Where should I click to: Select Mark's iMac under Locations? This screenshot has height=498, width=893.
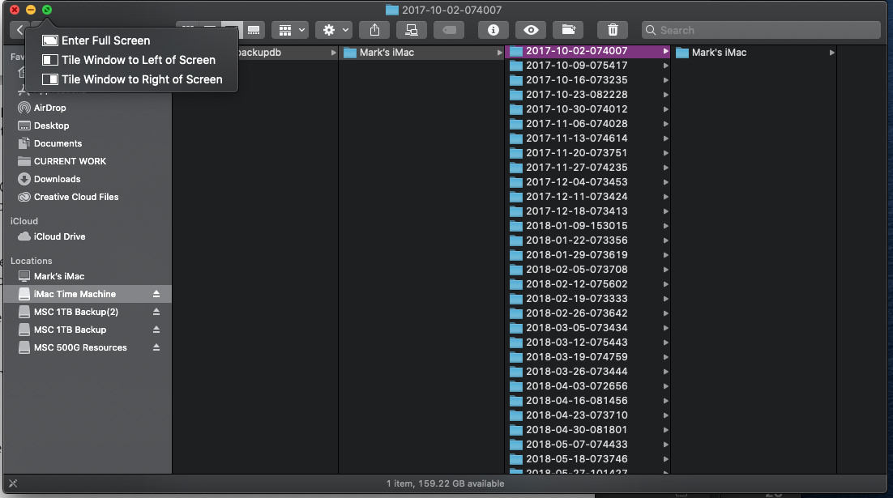pos(58,276)
